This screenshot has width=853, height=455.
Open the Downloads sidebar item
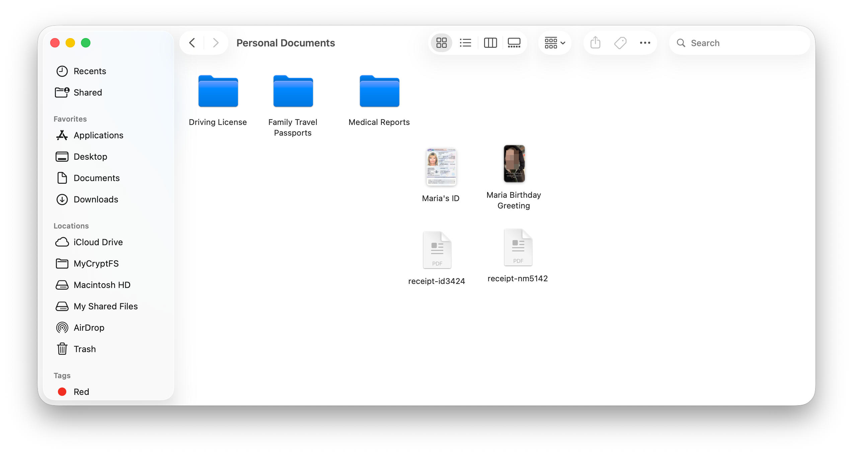(x=96, y=199)
